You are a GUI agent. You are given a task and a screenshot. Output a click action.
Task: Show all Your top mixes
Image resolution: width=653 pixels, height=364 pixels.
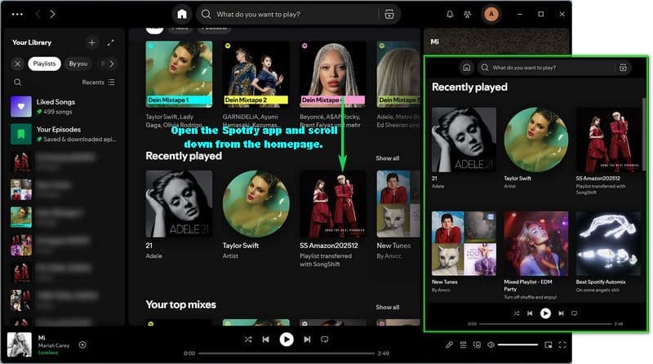387,307
